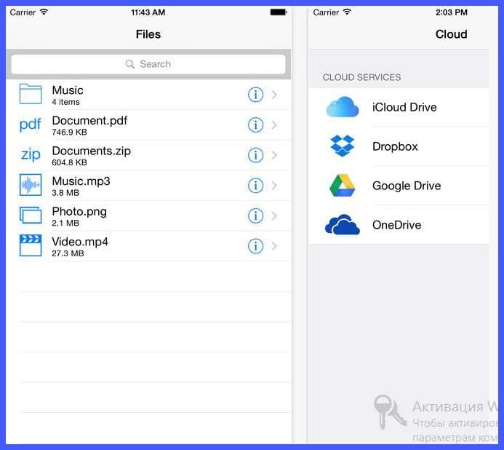The height and width of the screenshot is (450, 504).
Task: Click the Documents.zip file name
Action: click(92, 151)
